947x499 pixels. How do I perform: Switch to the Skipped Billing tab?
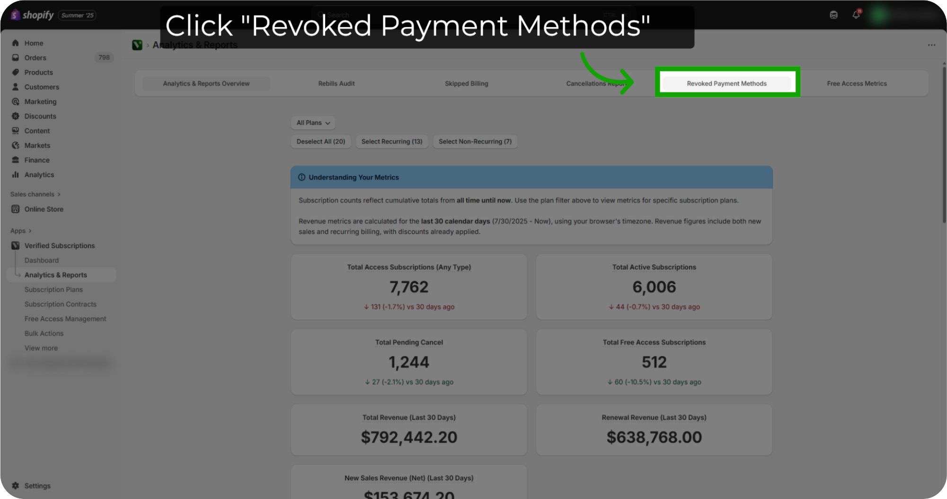click(x=467, y=84)
